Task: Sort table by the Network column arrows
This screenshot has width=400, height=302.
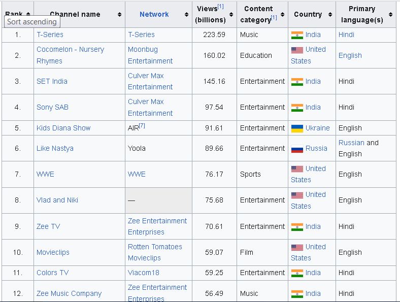Action: pos(186,15)
